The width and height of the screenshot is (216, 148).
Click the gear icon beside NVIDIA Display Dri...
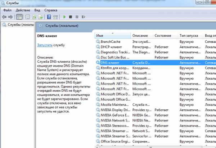[98, 110]
